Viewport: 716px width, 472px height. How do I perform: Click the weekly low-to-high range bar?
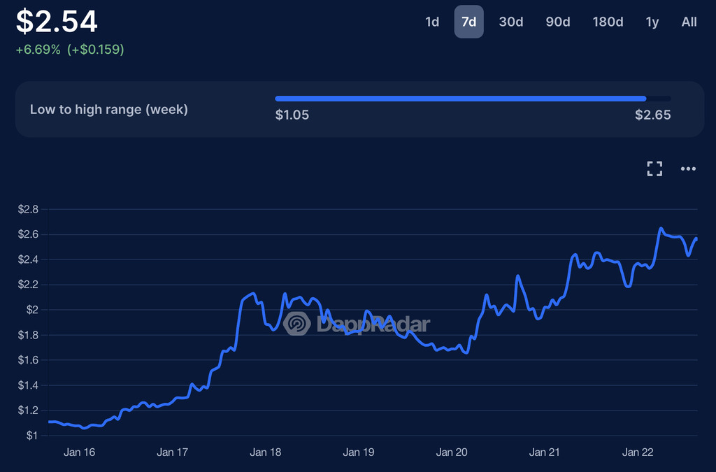click(x=473, y=99)
